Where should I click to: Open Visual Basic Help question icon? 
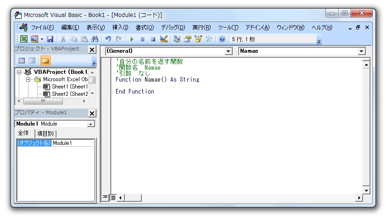coord(222,39)
